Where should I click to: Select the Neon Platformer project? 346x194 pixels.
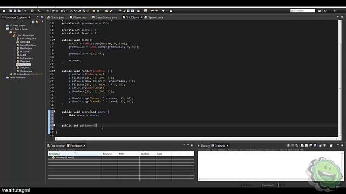click(16, 78)
